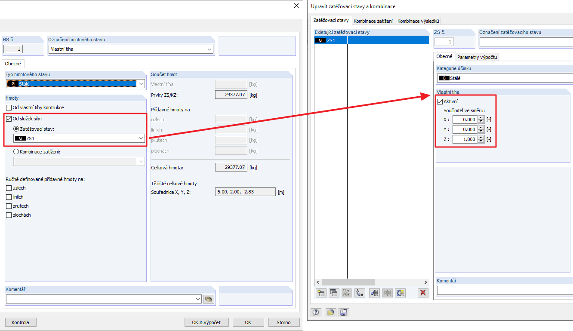
Task: Click the 'Celková hmota' value field
Action: tap(231, 167)
